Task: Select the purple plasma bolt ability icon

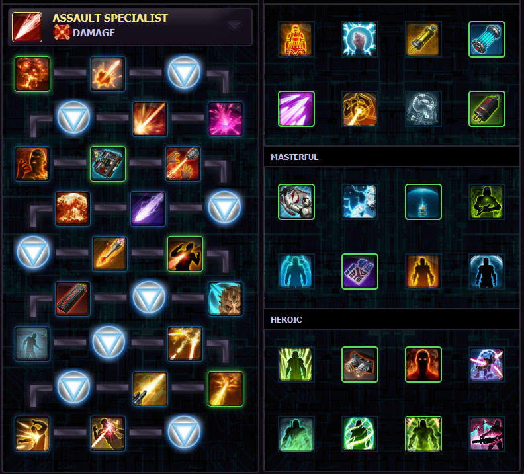Action: click(148, 209)
